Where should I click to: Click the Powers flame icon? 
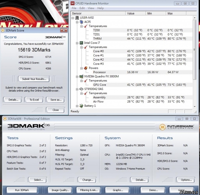click(86, 68)
